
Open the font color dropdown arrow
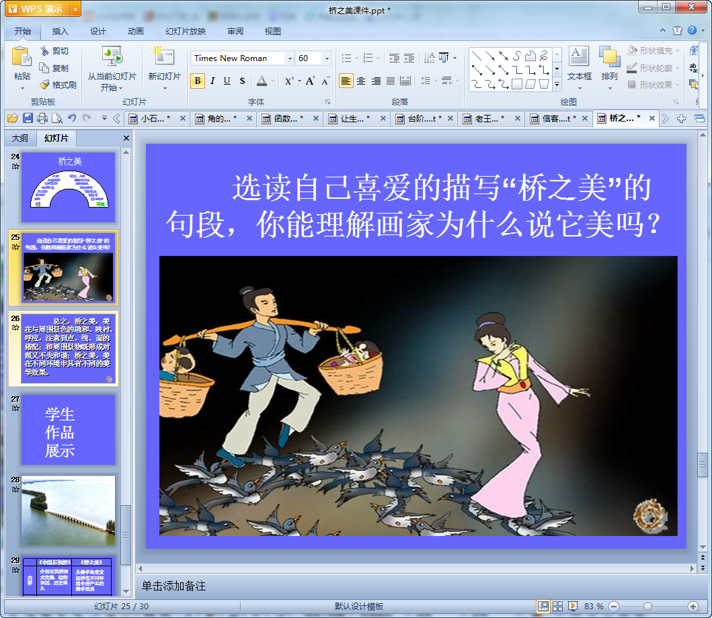(x=272, y=81)
